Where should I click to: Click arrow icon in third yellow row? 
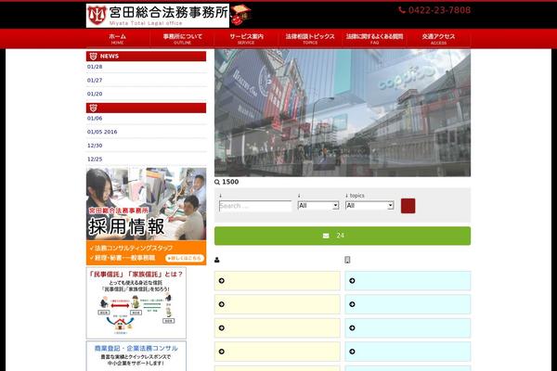pyautogui.click(x=222, y=328)
